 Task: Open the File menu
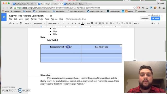pos(10,19)
